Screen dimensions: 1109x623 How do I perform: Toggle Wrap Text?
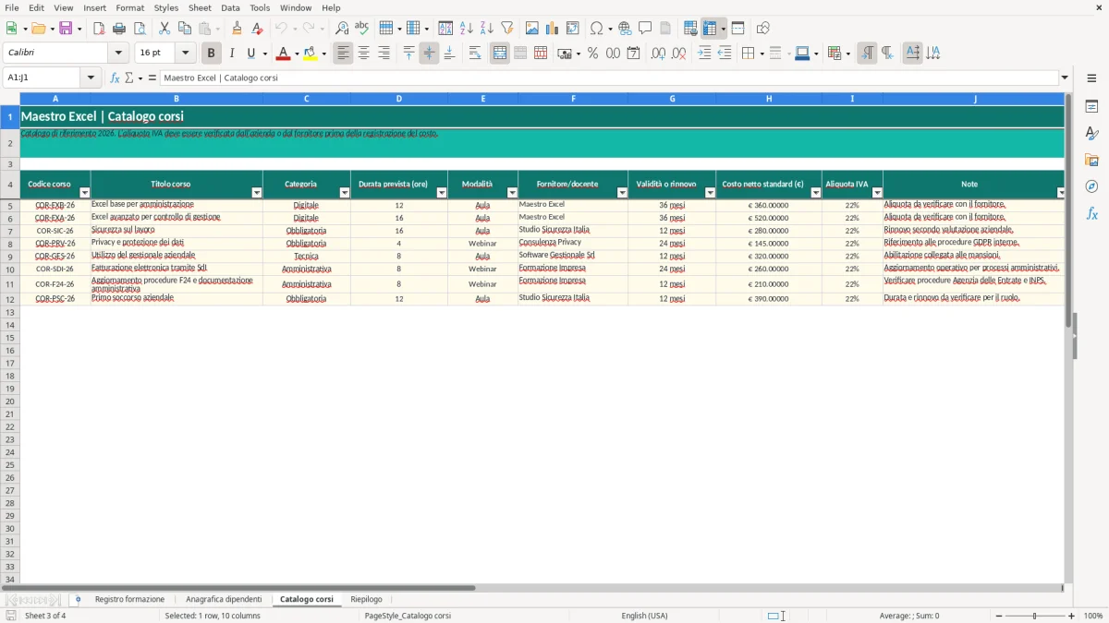[x=475, y=54]
